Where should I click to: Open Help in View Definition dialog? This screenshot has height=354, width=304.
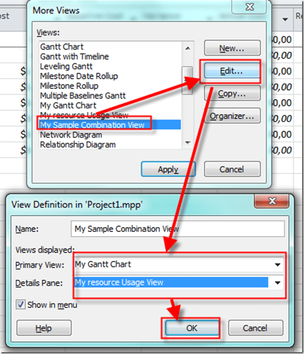pos(44,328)
